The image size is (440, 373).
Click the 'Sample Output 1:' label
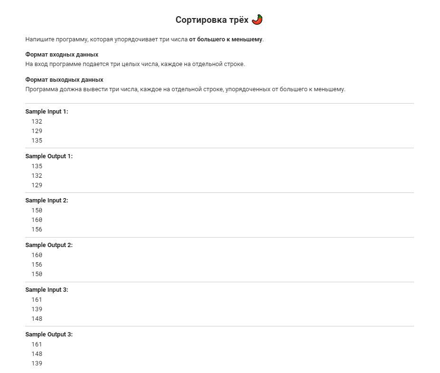(49, 156)
